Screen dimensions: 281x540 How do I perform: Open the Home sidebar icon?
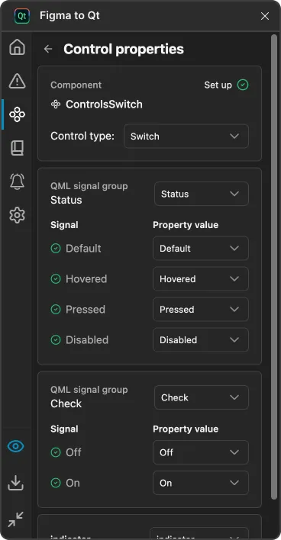click(18, 47)
